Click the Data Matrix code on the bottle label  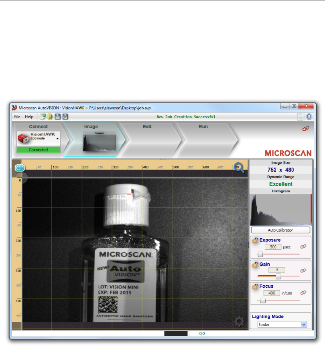click(108, 305)
